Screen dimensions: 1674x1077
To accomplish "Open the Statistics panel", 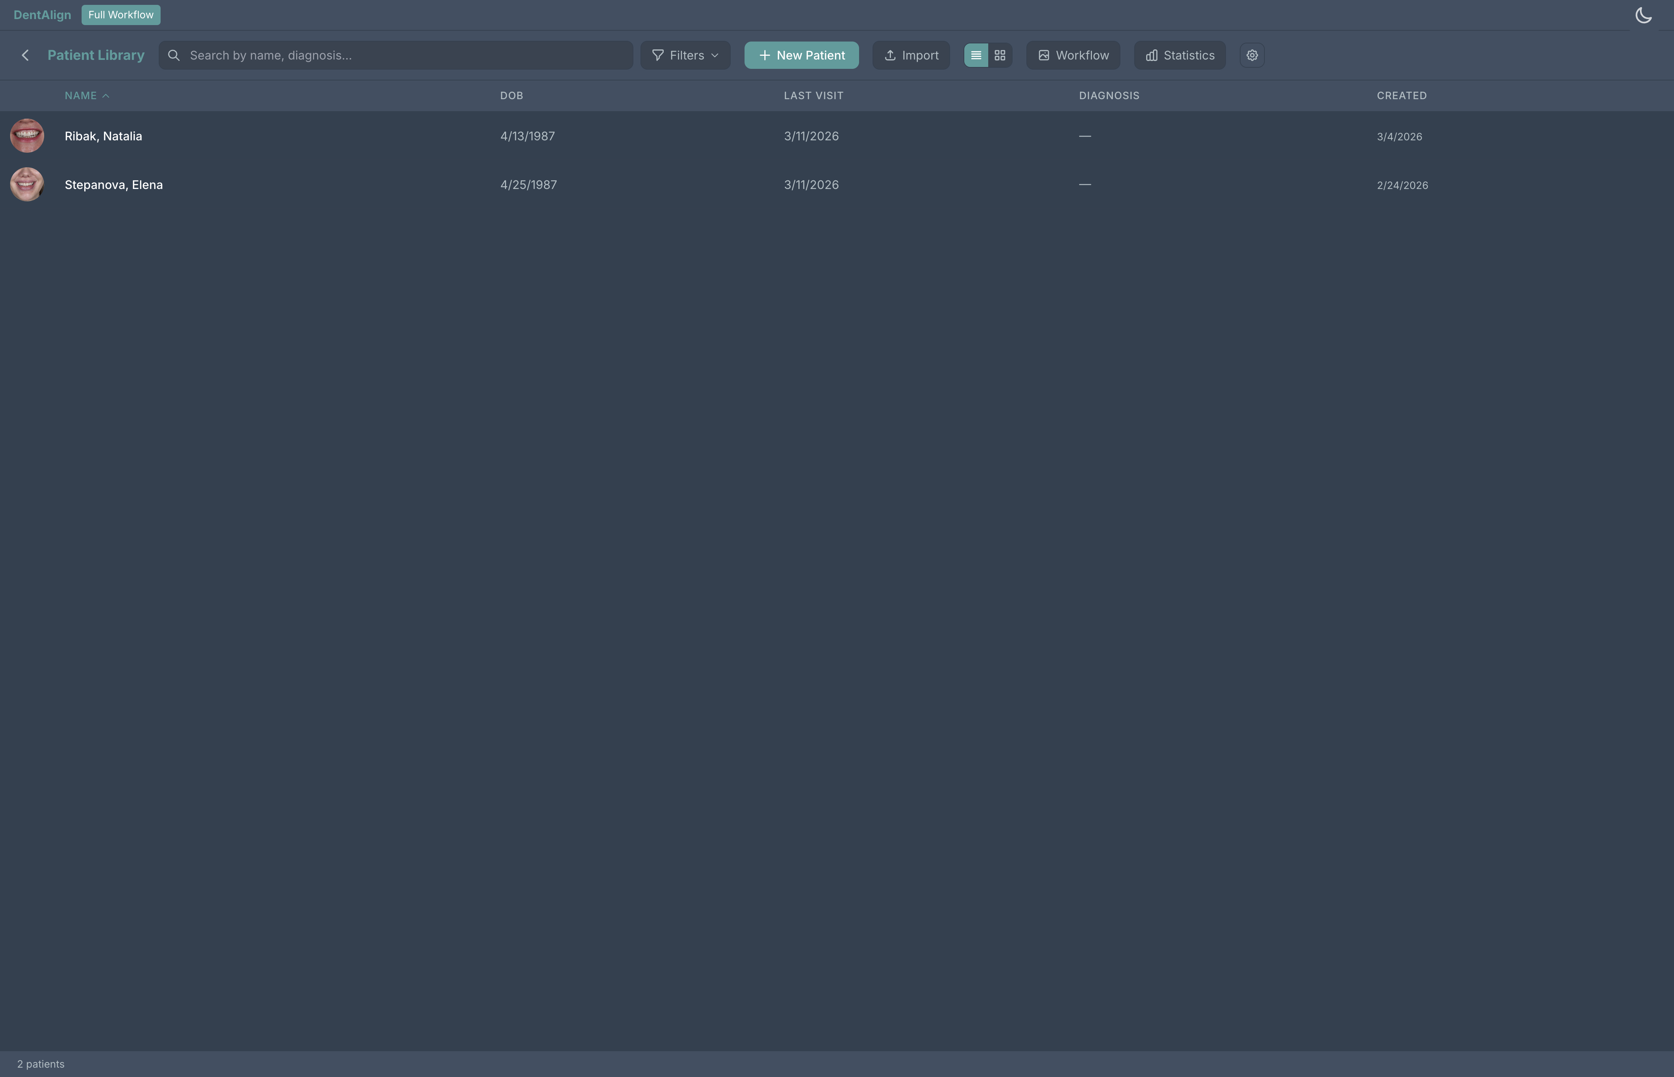I will (x=1180, y=55).
